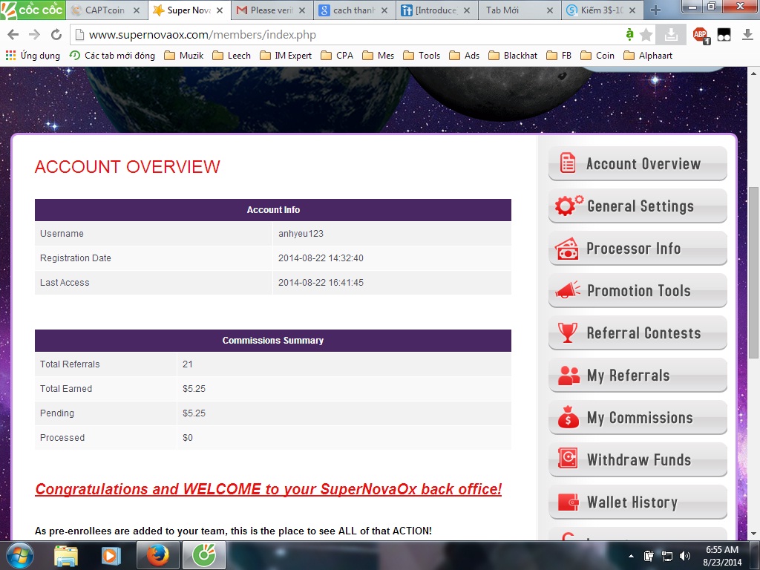
Task: Switch to the [Introduce] tab
Action: pyautogui.click(x=436, y=10)
